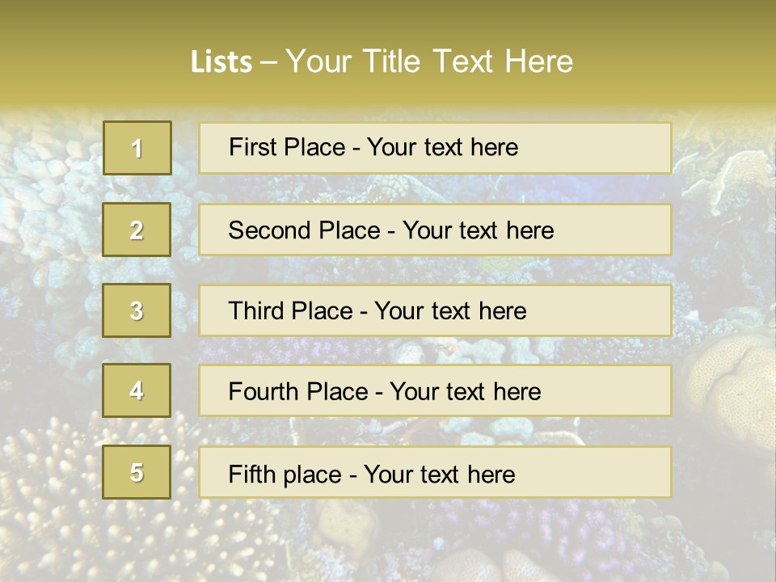Select the number 1 box

pos(137,148)
